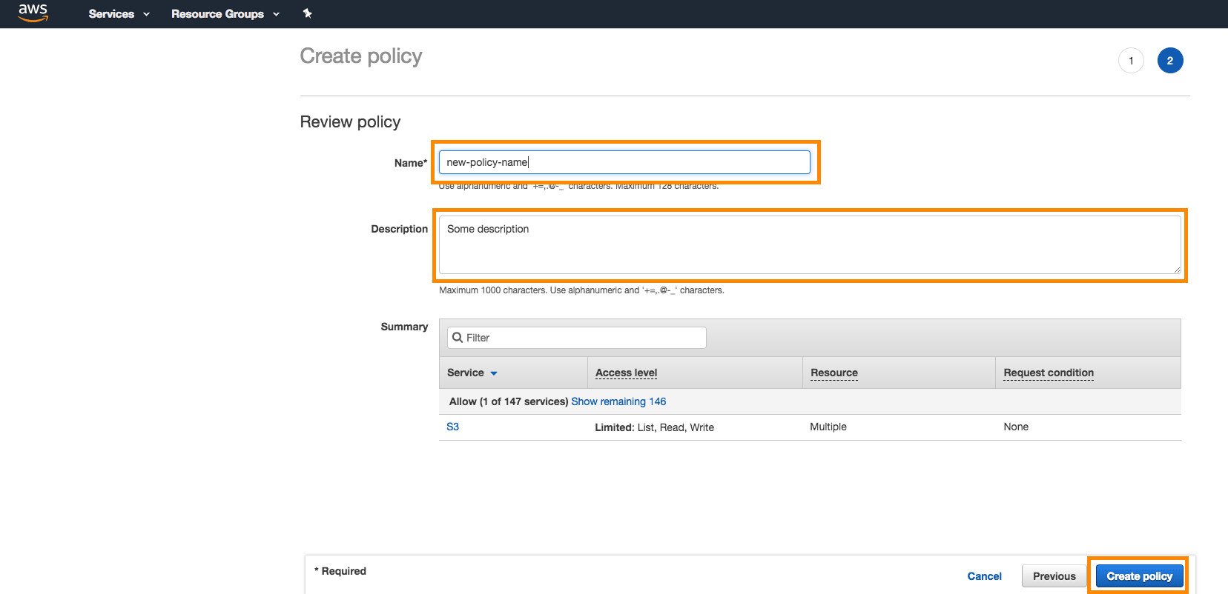Image resolution: width=1228 pixels, height=594 pixels.
Task: Click the pin shortcut icon in navbar
Action: click(x=308, y=13)
